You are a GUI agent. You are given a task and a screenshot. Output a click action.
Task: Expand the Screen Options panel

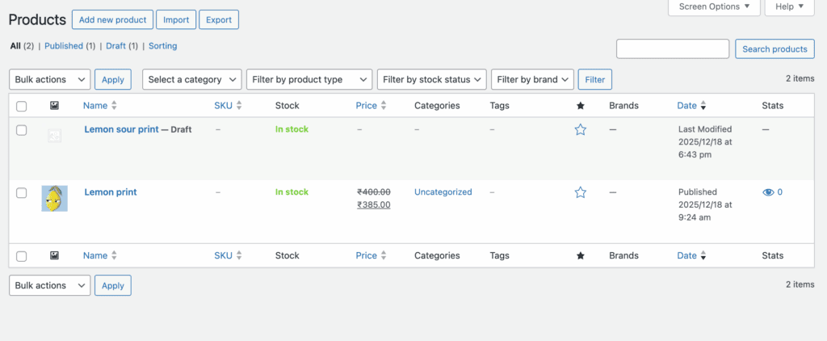click(x=714, y=6)
